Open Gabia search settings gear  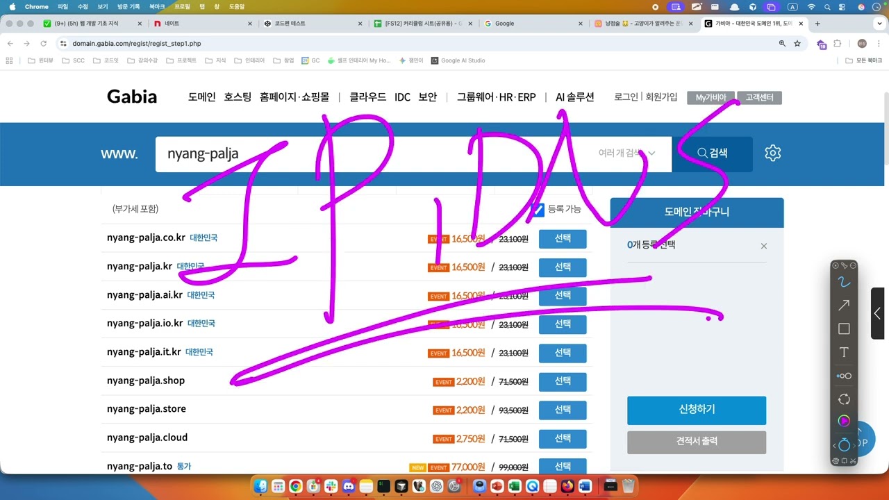click(x=773, y=153)
